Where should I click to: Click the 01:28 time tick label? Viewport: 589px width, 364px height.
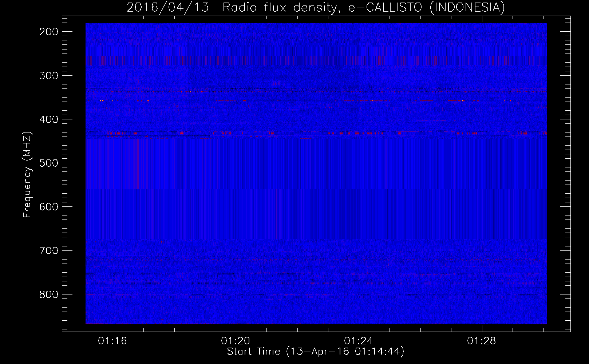click(x=482, y=341)
